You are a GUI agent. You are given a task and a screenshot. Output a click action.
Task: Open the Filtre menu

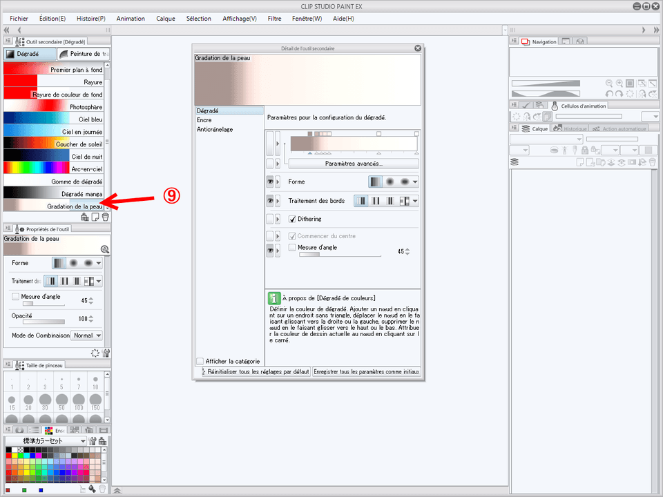[274, 19]
